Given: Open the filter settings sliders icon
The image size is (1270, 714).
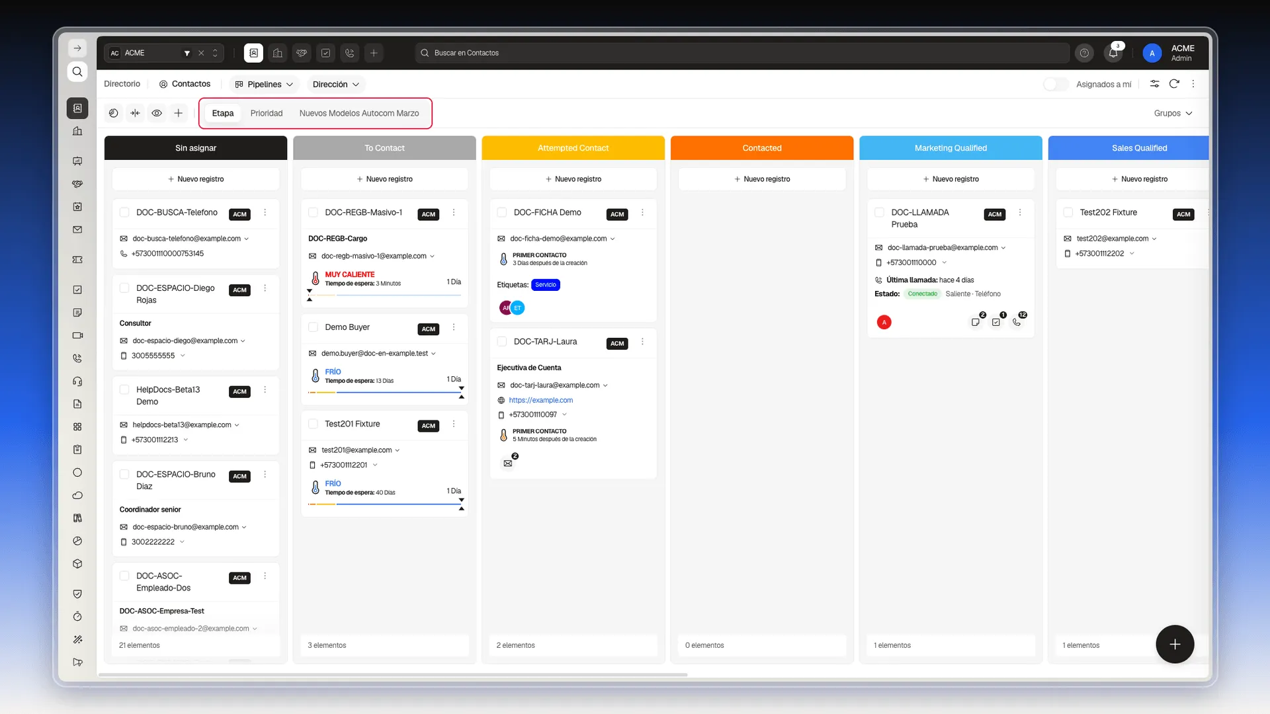Looking at the screenshot, I should (x=1154, y=84).
